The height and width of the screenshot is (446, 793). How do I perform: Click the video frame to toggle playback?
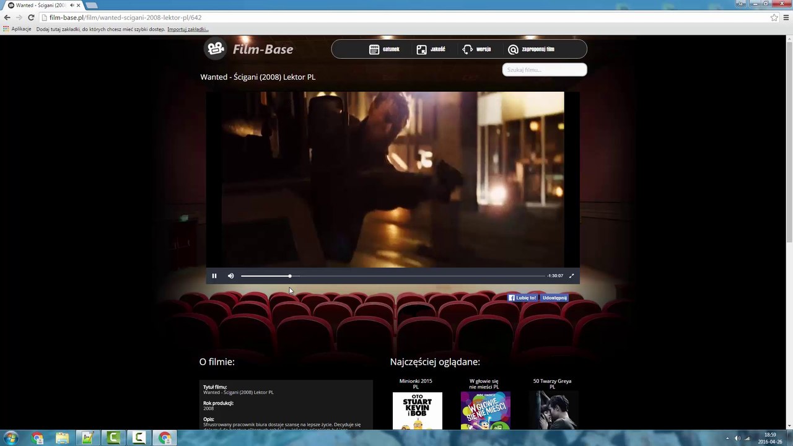click(x=393, y=180)
